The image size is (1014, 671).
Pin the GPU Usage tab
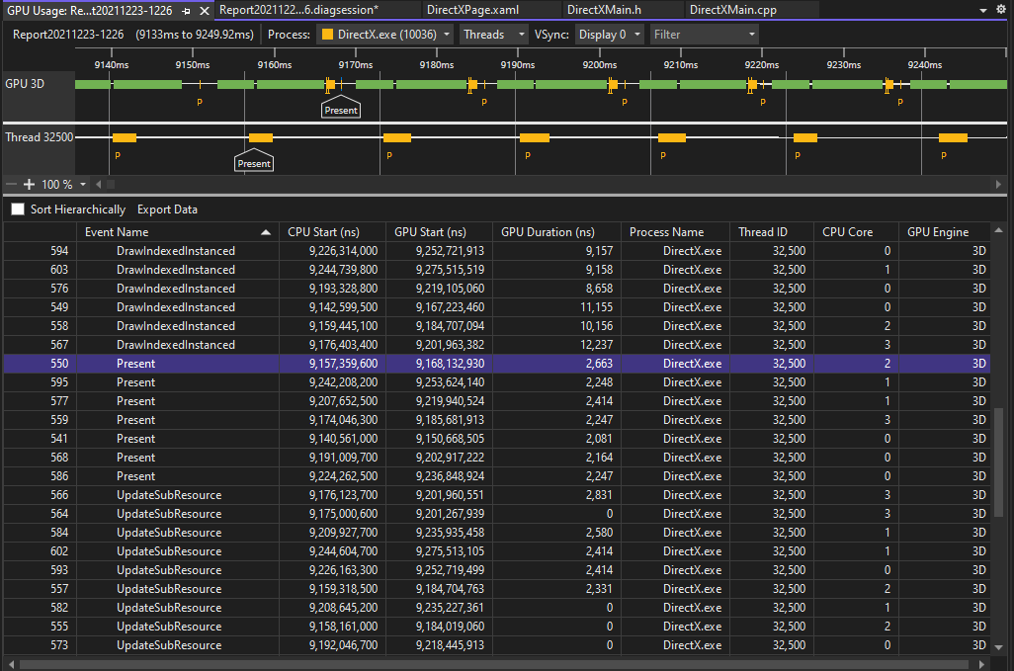[187, 10]
